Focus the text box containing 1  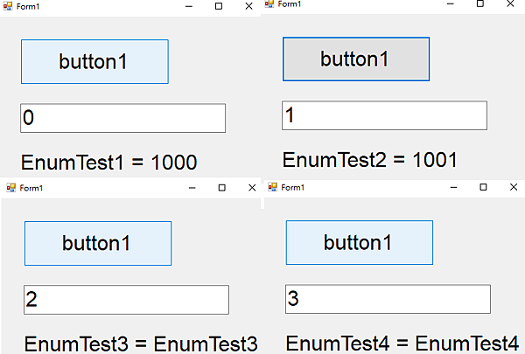click(384, 115)
